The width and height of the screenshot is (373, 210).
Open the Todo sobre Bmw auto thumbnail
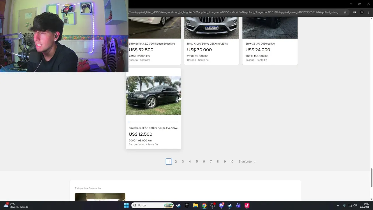click(100, 197)
